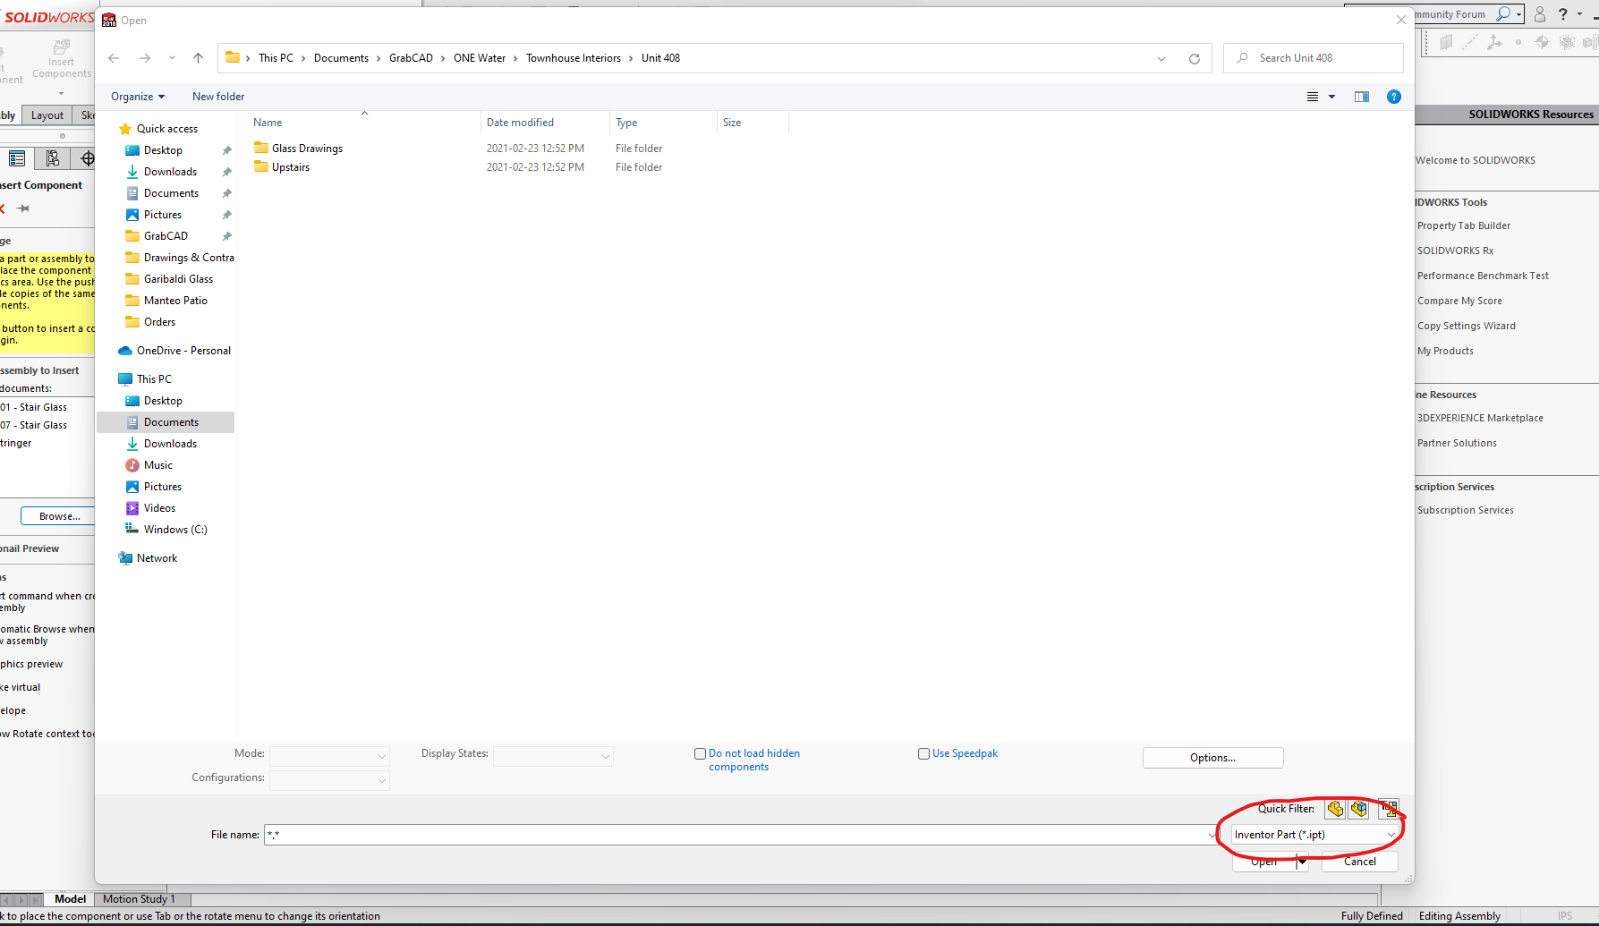Go up one folder level arrow

[x=198, y=58]
